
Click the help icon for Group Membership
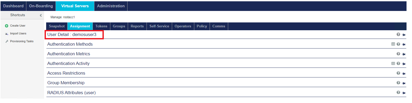(398, 83)
